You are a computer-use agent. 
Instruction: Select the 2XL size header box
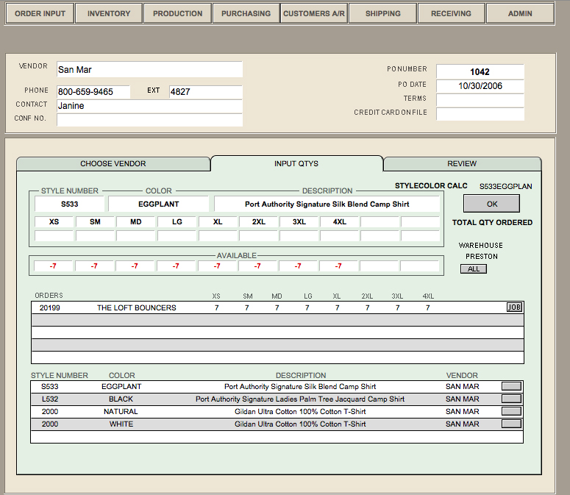coord(258,221)
